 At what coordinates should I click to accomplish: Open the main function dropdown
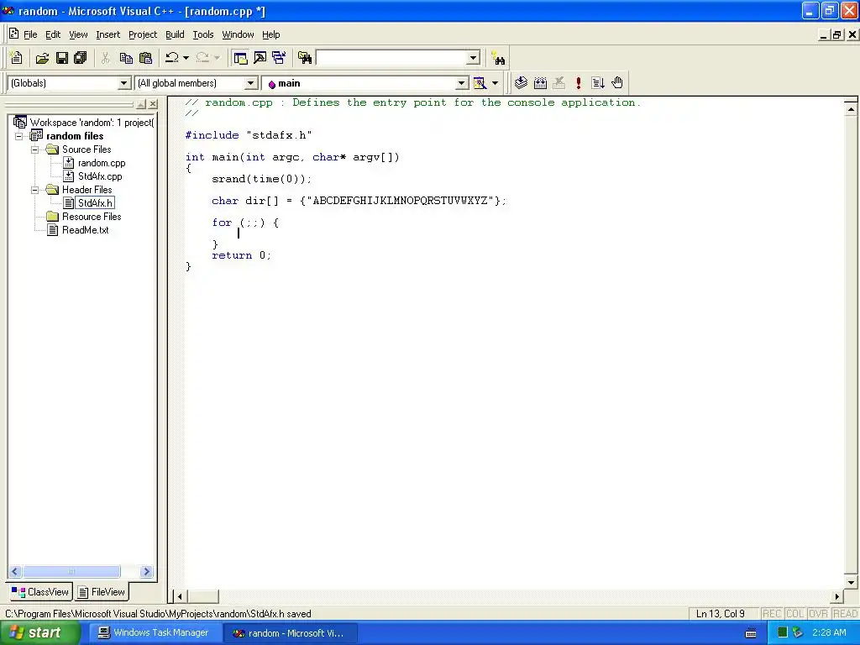[x=462, y=83]
